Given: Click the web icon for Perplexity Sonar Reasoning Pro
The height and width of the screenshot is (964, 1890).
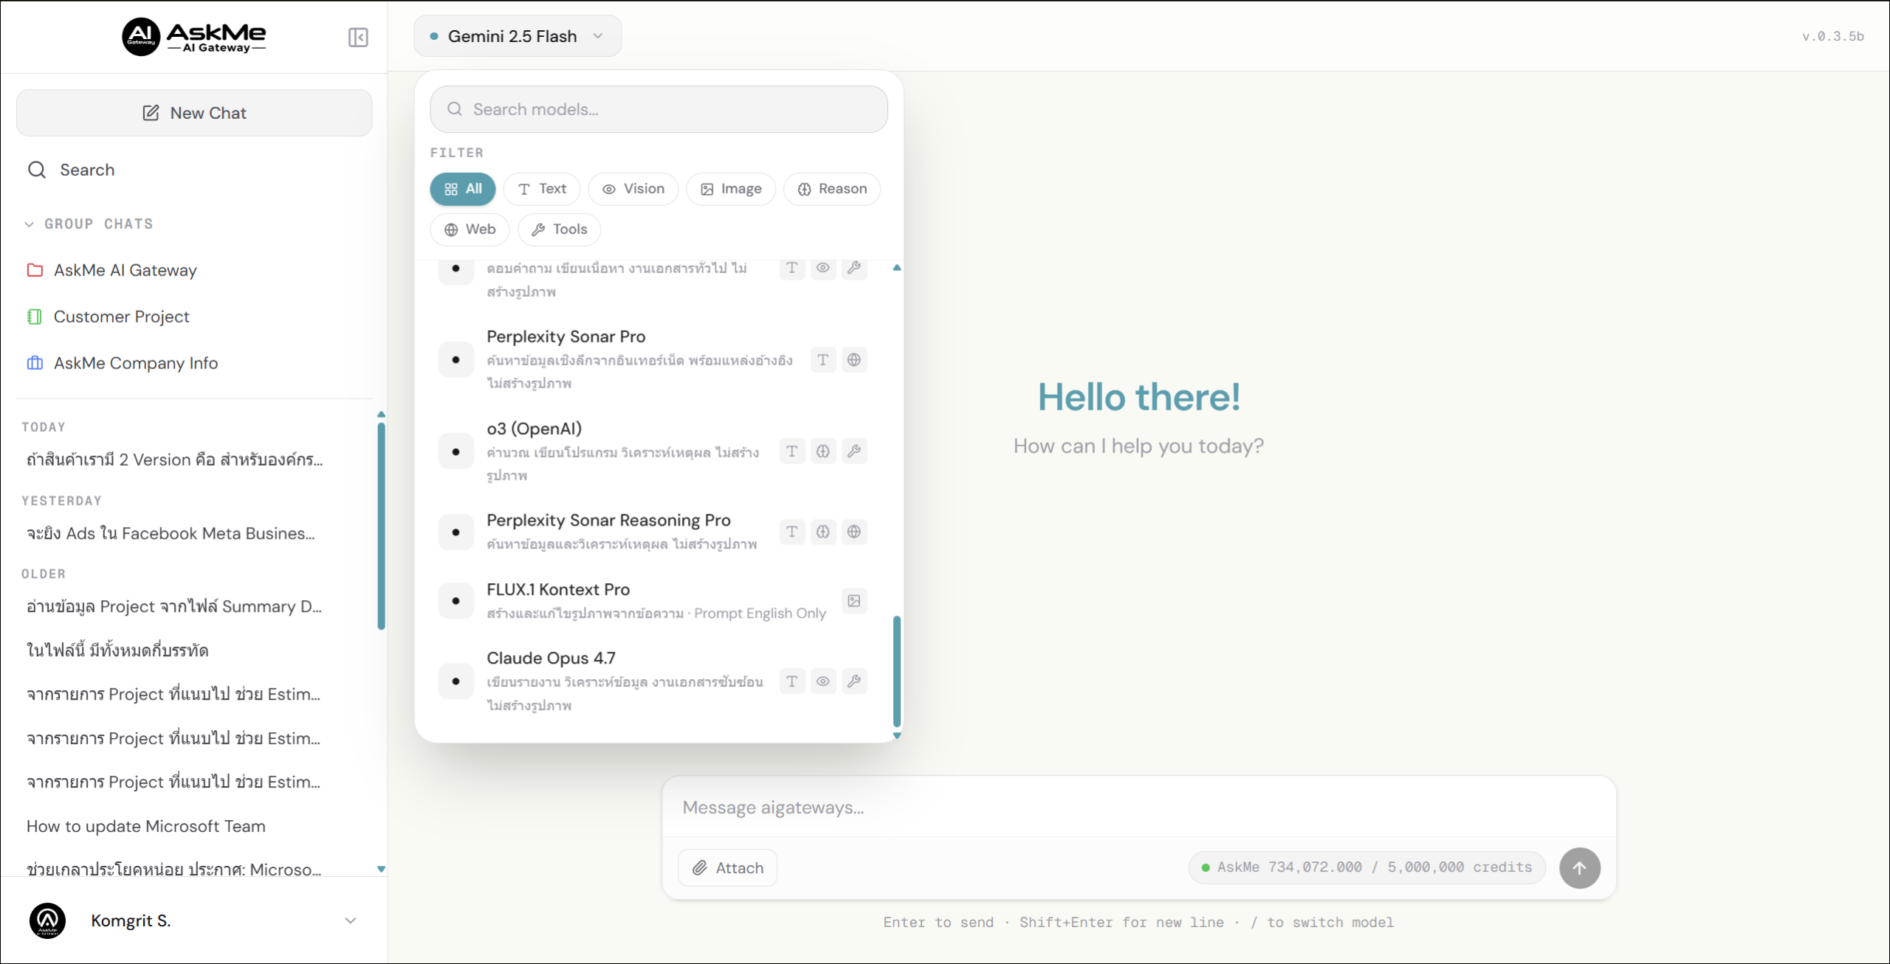Looking at the screenshot, I should pos(853,531).
